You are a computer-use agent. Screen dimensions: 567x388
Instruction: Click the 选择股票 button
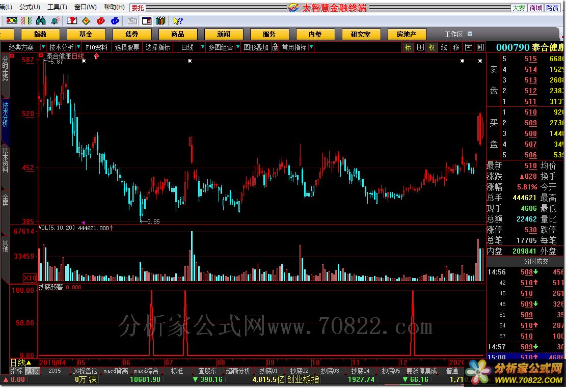point(127,47)
